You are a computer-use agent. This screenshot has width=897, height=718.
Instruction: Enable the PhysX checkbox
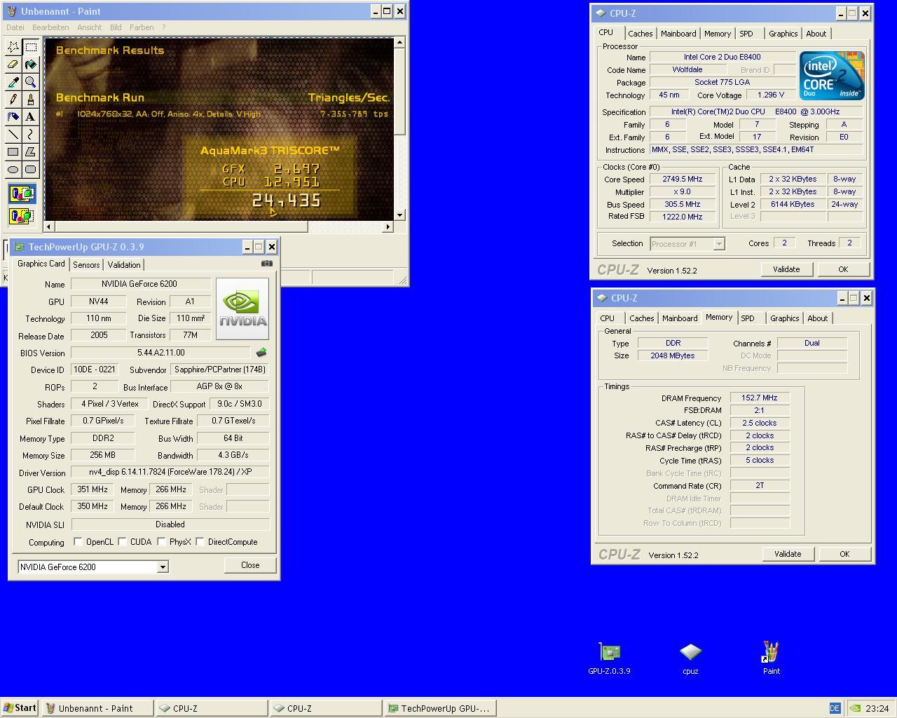pyautogui.click(x=162, y=542)
